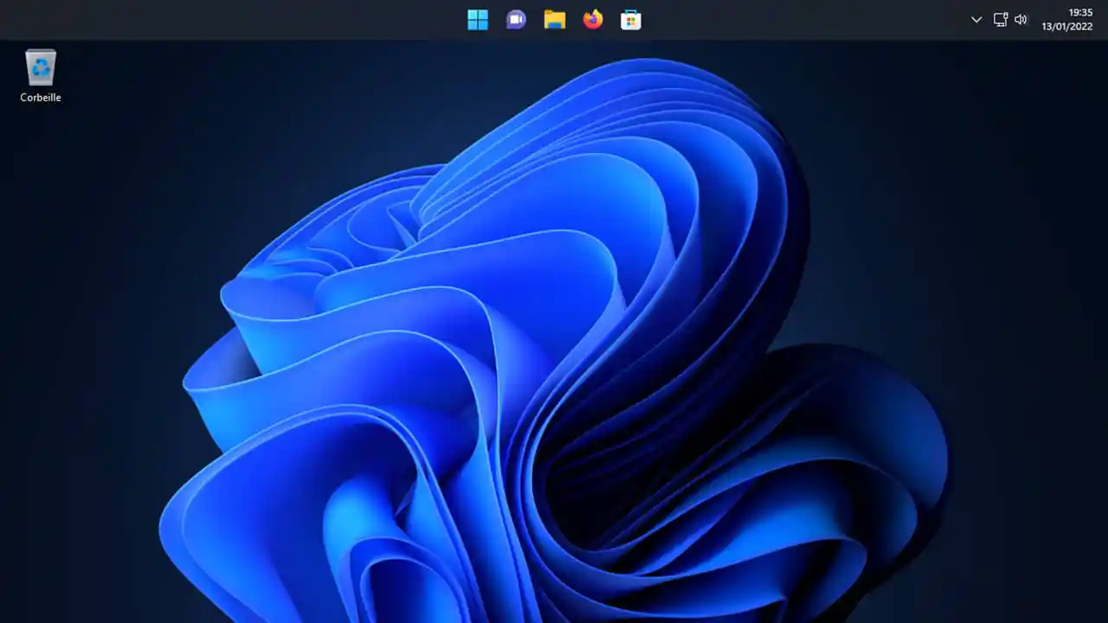
Task: Open the Windows Start menu
Action: click(x=478, y=19)
